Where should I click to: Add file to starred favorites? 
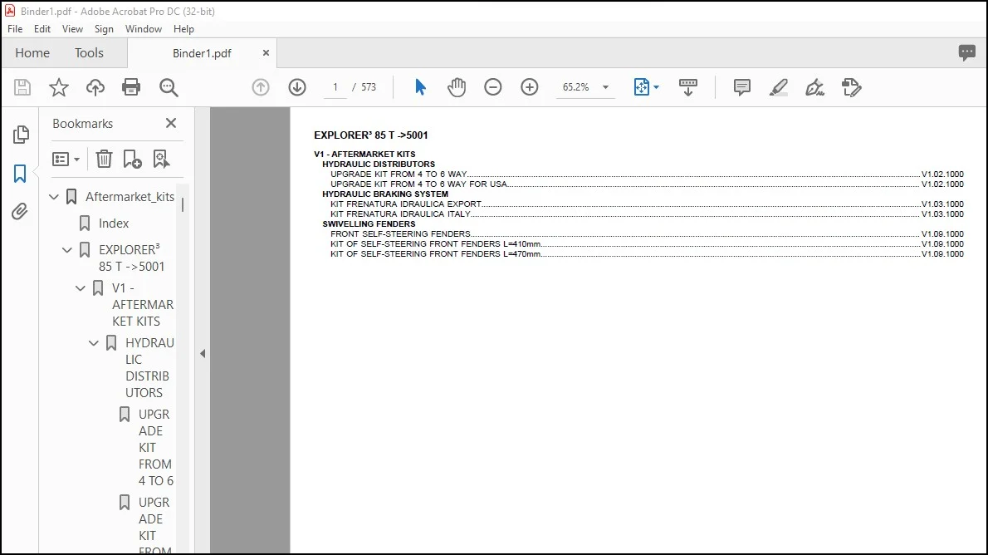click(x=59, y=87)
